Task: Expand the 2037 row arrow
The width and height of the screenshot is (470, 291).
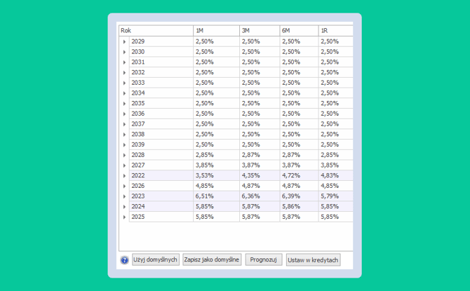Action: coord(124,124)
